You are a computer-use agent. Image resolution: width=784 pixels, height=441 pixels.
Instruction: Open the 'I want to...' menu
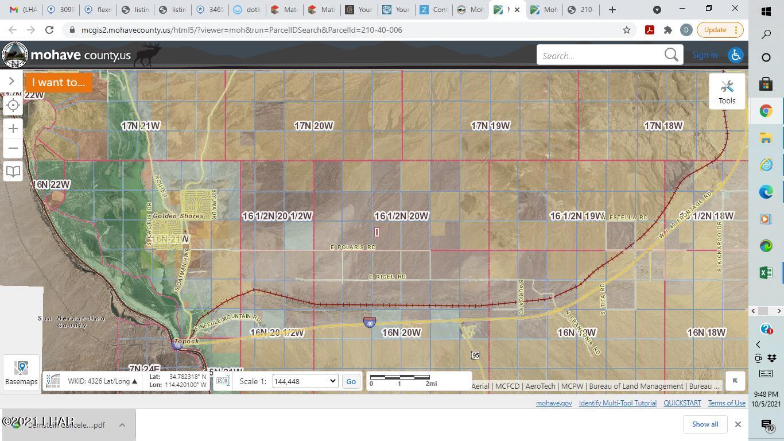(x=58, y=82)
